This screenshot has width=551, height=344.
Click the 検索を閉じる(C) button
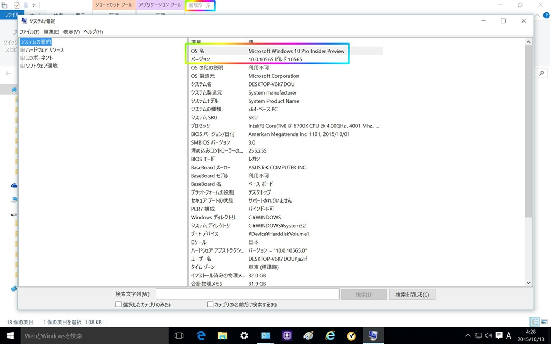[412, 295]
